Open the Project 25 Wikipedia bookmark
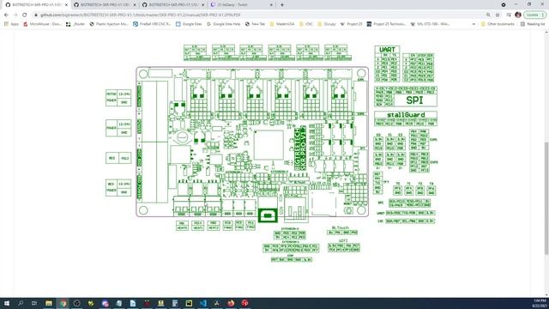The height and width of the screenshot is (309, 549). (352, 24)
